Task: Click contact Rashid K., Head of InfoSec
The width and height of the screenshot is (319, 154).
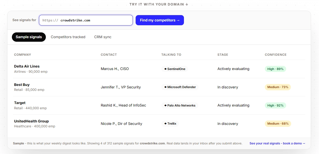Action: [x=123, y=105]
